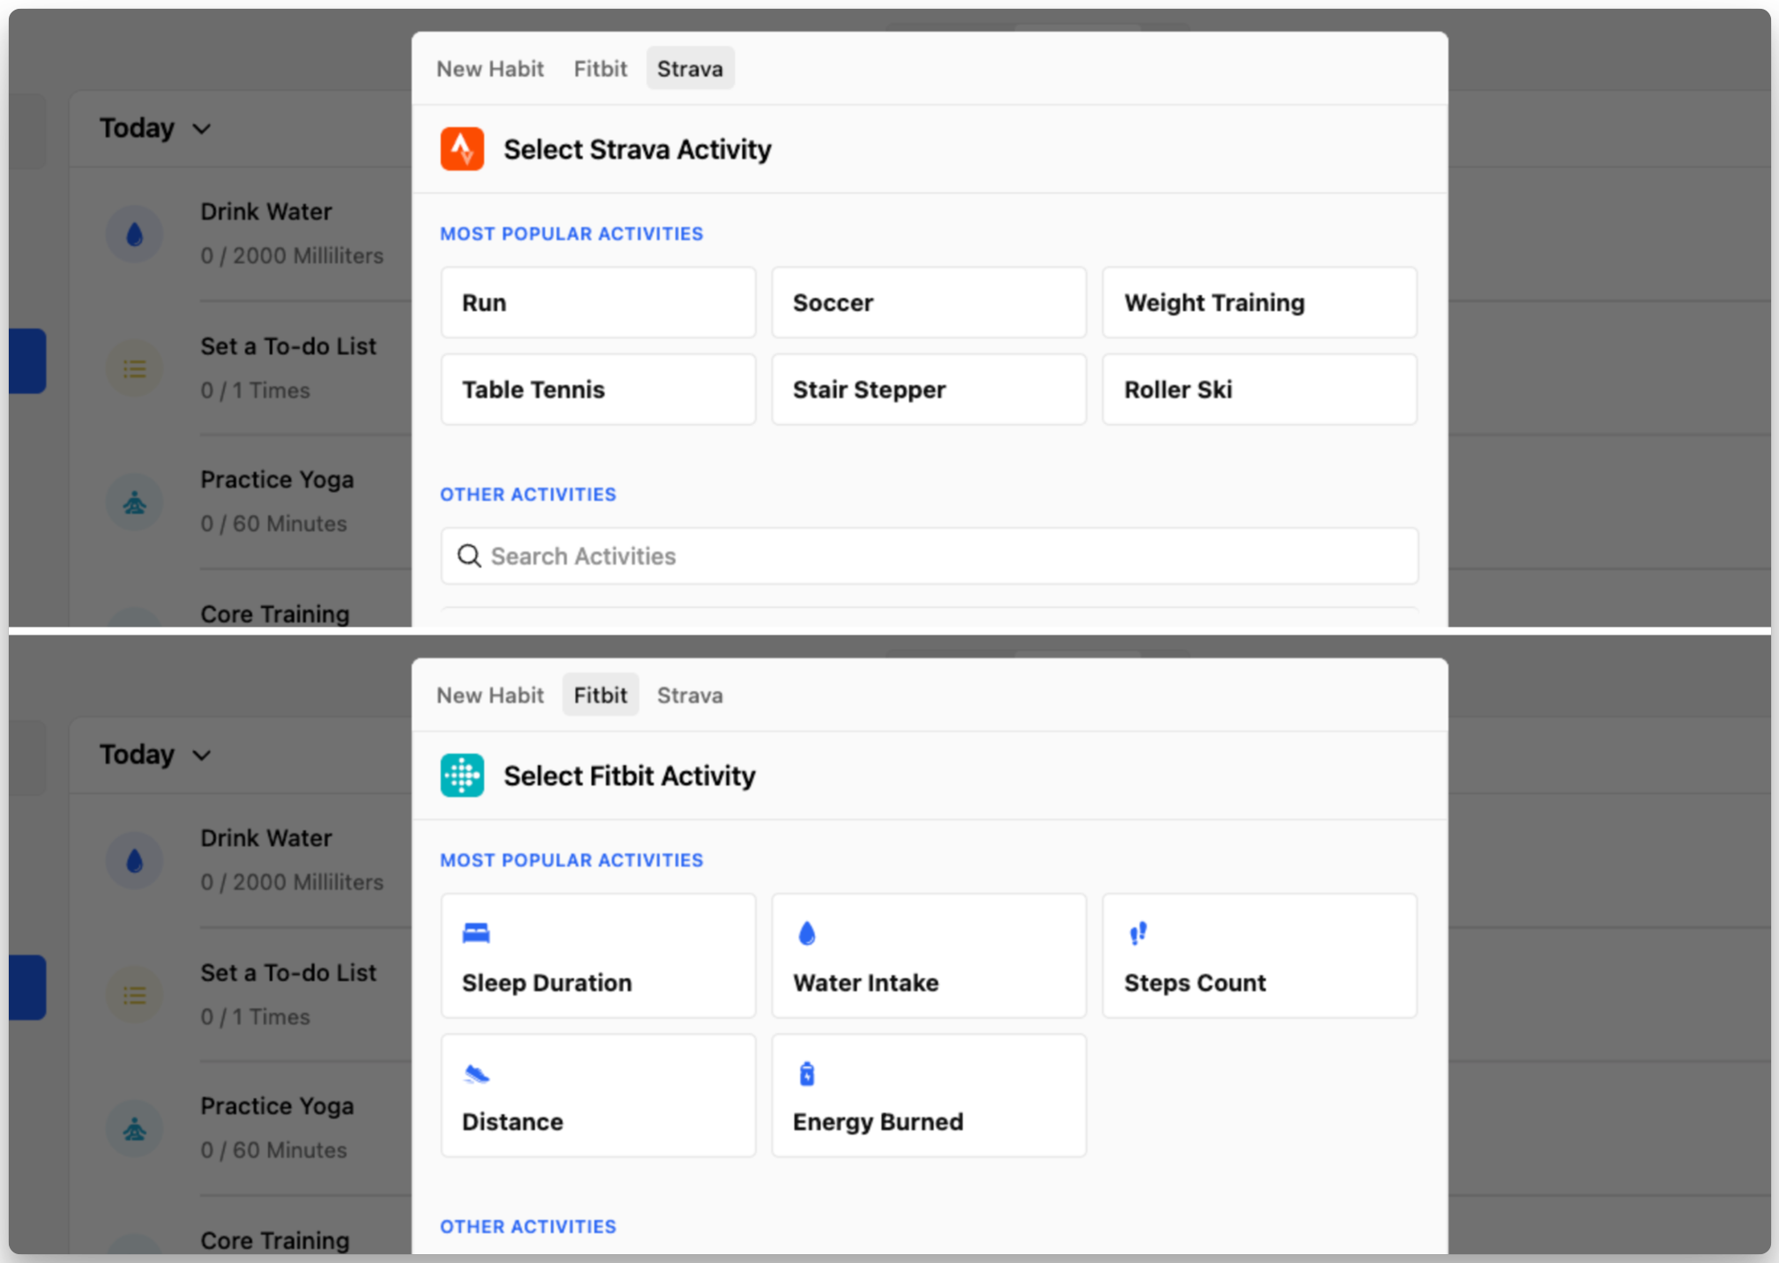Choose the Soccer activity

coord(929,302)
